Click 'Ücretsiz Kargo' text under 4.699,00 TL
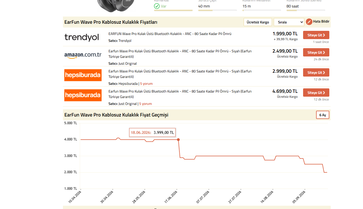This screenshot has width=363, height=209. [287, 97]
